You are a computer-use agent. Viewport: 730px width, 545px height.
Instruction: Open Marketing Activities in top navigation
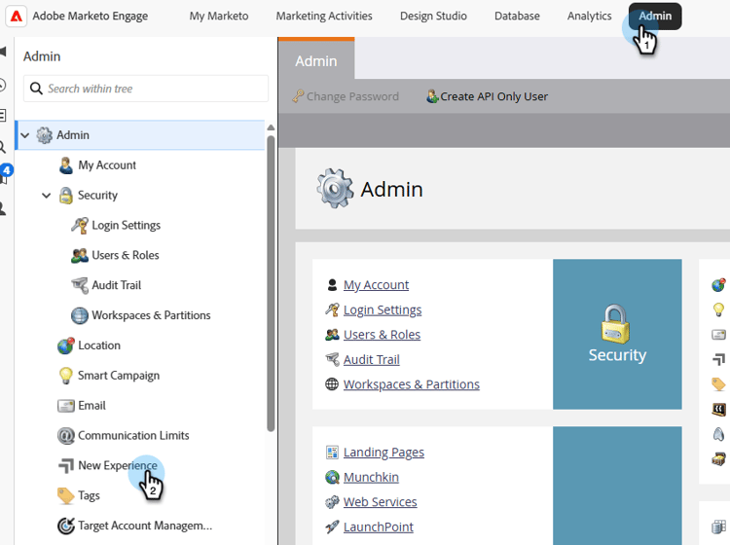tap(324, 16)
